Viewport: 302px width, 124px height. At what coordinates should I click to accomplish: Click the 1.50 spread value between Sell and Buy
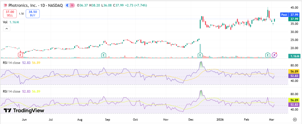21,14
